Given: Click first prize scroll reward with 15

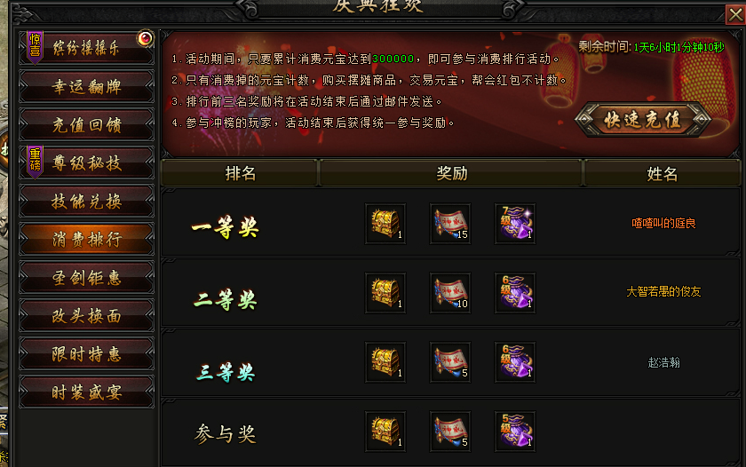Looking at the screenshot, I should 450,224.
